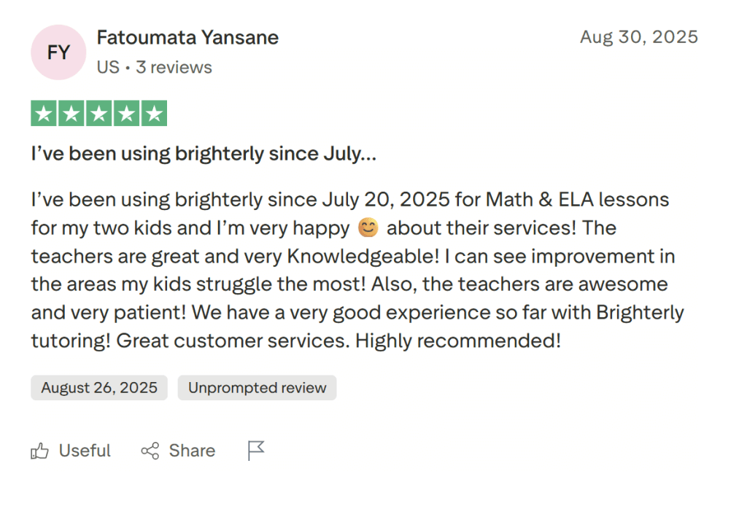The image size is (747, 517).
Task: Click the August 26, 2025 tag
Action: coord(98,387)
